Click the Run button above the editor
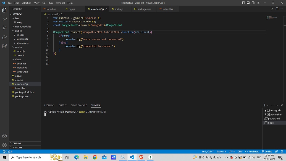 pyautogui.click(x=272, y=9)
